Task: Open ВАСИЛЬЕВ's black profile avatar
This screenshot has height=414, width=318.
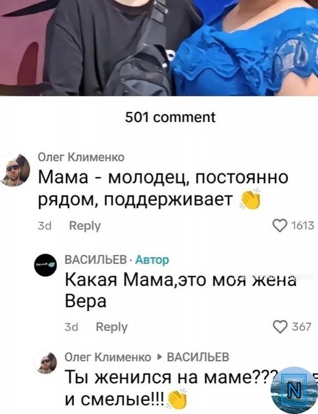Action: click(46, 265)
